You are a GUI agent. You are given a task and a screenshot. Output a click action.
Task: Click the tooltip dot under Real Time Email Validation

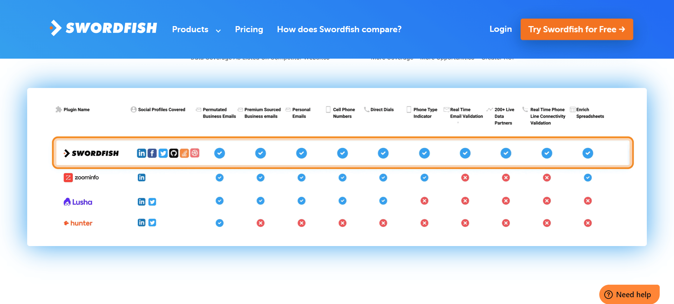click(458, 122)
